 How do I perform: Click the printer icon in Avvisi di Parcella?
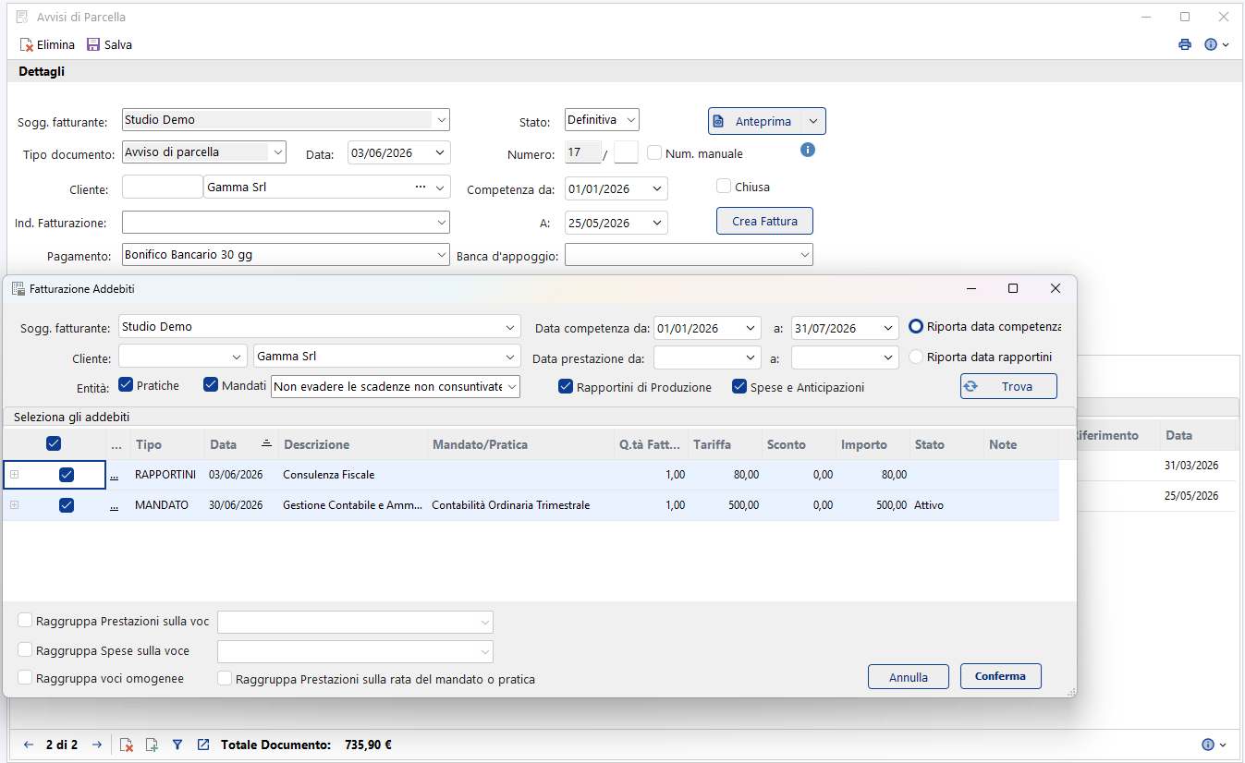coord(1185,44)
